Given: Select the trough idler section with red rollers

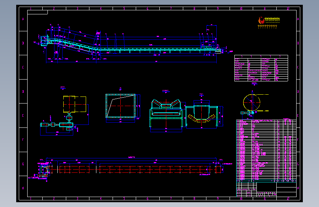Looking at the screenshot, I should pos(166,113).
